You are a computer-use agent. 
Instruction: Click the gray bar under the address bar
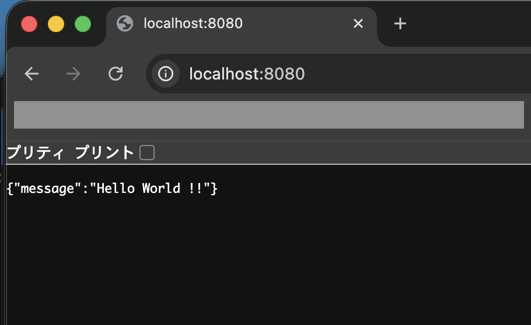[x=268, y=115]
